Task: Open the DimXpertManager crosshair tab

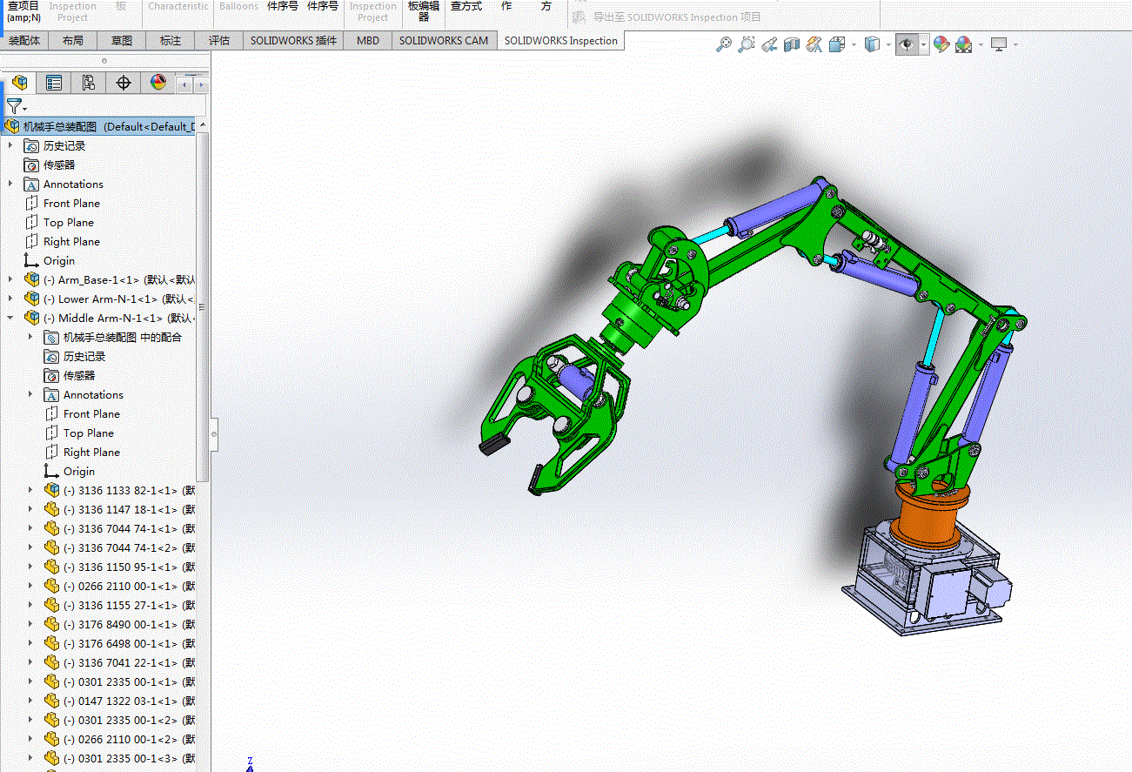Action: tap(124, 83)
